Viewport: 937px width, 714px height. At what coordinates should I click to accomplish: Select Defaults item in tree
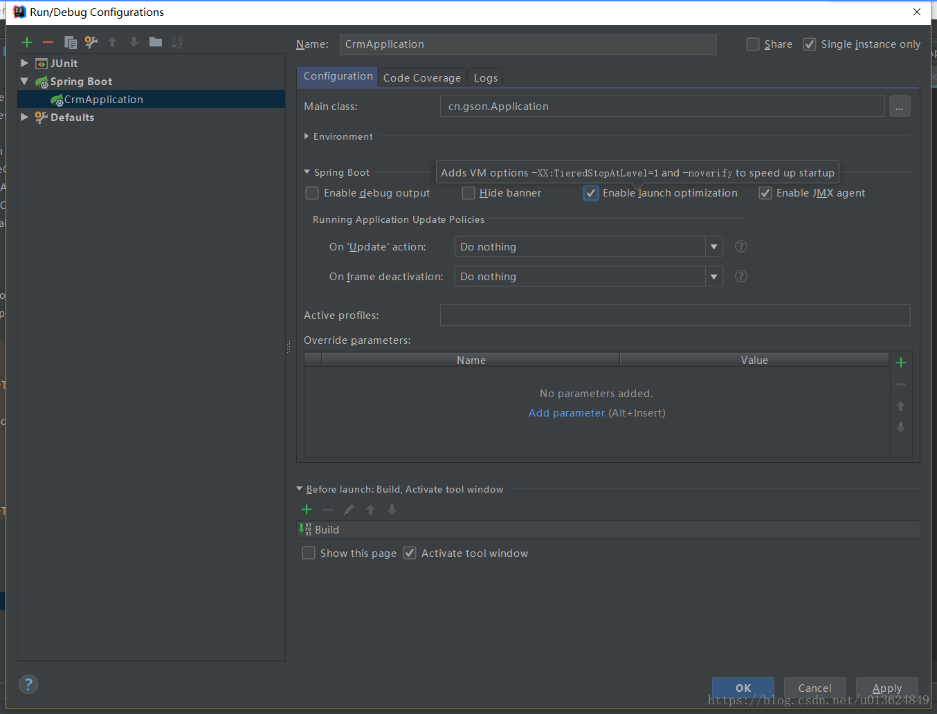72,118
